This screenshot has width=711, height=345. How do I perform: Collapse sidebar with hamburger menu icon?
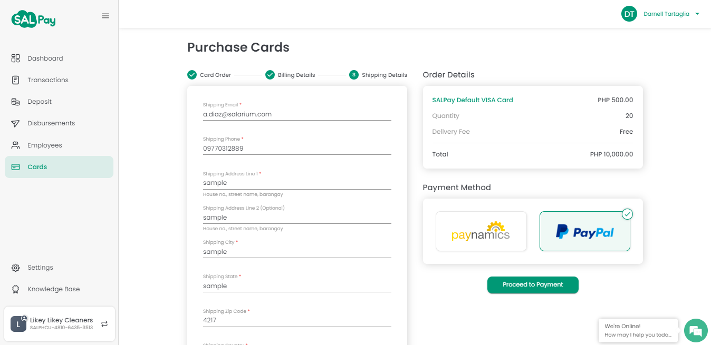tap(105, 16)
